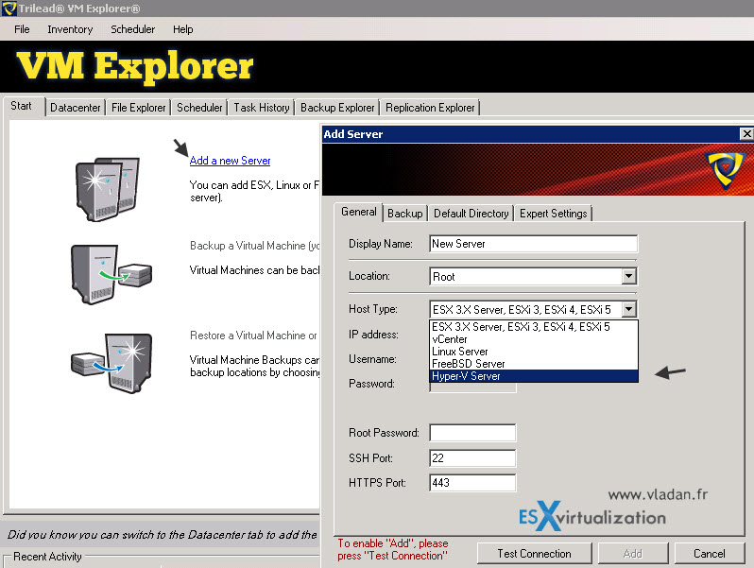754x568 pixels.
Task: Click the SSH Port field
Action: (472, 457)
